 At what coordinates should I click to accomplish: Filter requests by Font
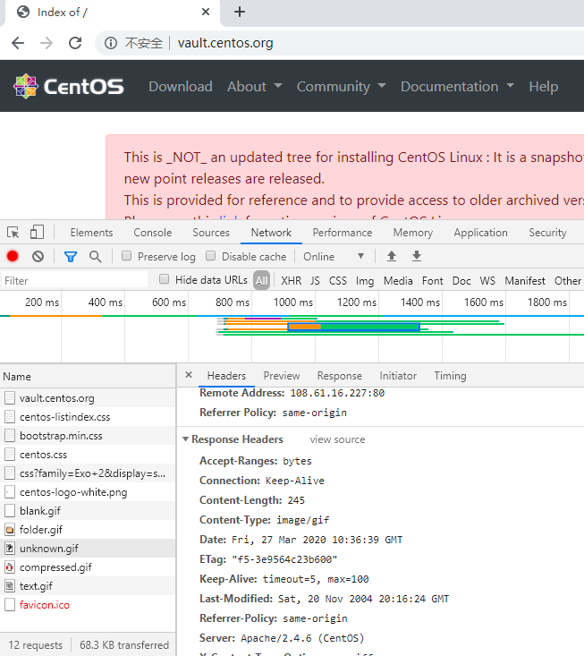click(433, 281)
